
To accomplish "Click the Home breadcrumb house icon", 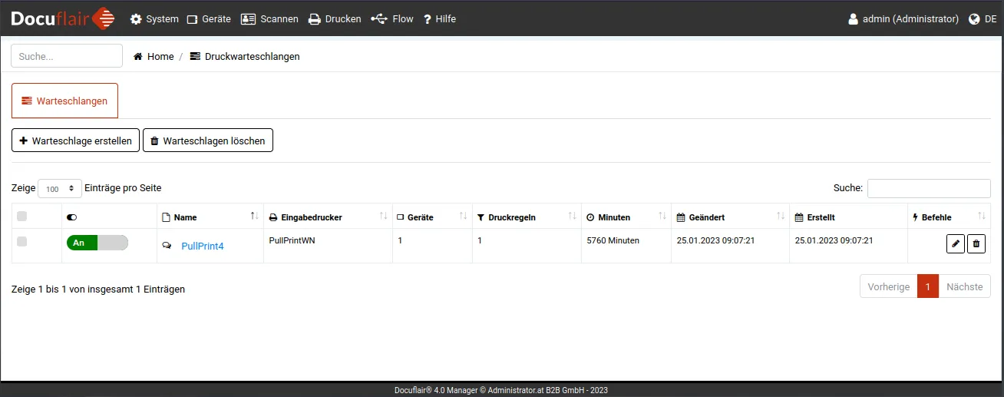I will pyautogui.click(x=138, y=57).
